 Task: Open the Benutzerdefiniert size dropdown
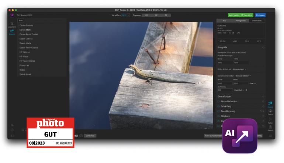(243, 76)
